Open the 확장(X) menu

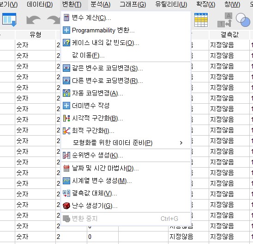coord(205,4)
